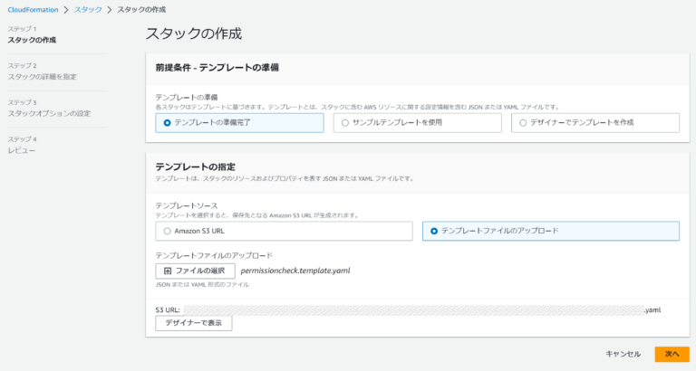Click the ファイルの選択 button
The height and width of the screenshot is (371, 696).
point(195,271)
